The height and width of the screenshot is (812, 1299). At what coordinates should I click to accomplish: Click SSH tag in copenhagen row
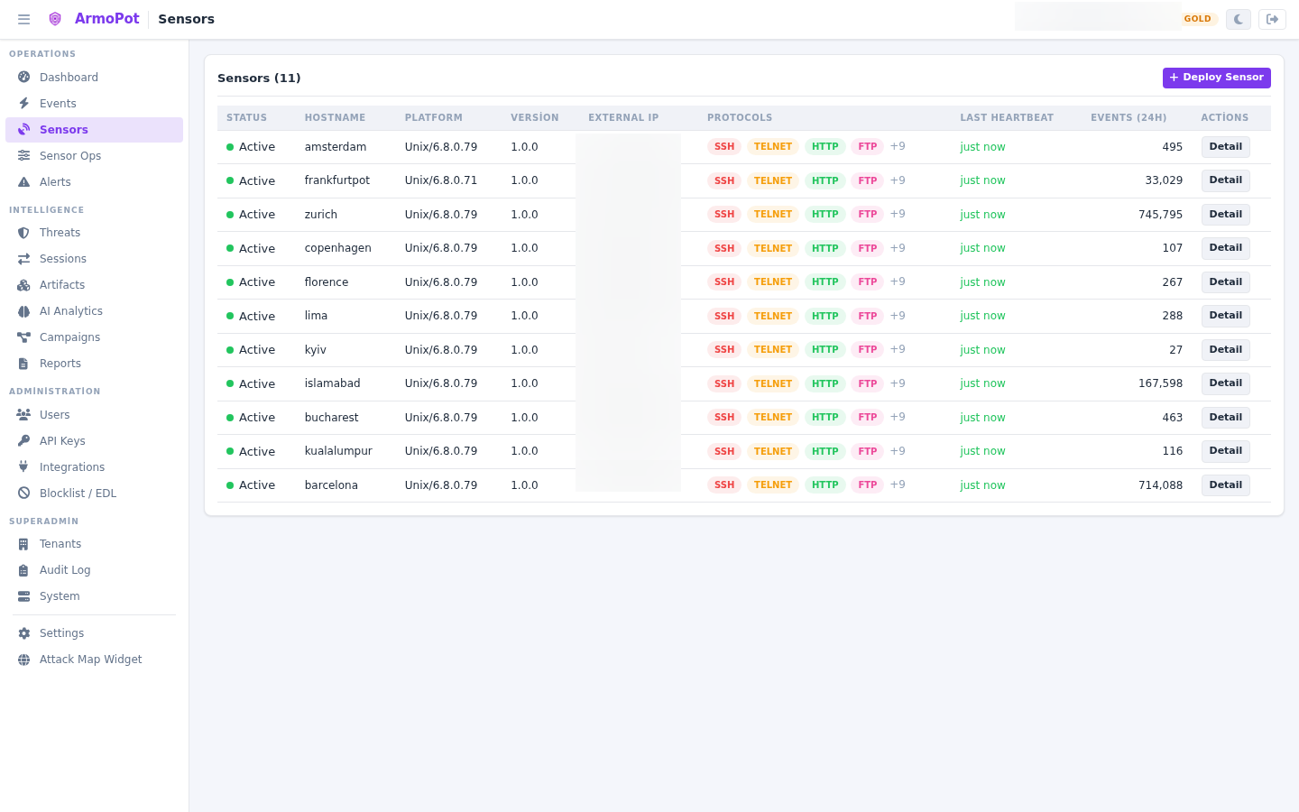(x=724, y=248)
